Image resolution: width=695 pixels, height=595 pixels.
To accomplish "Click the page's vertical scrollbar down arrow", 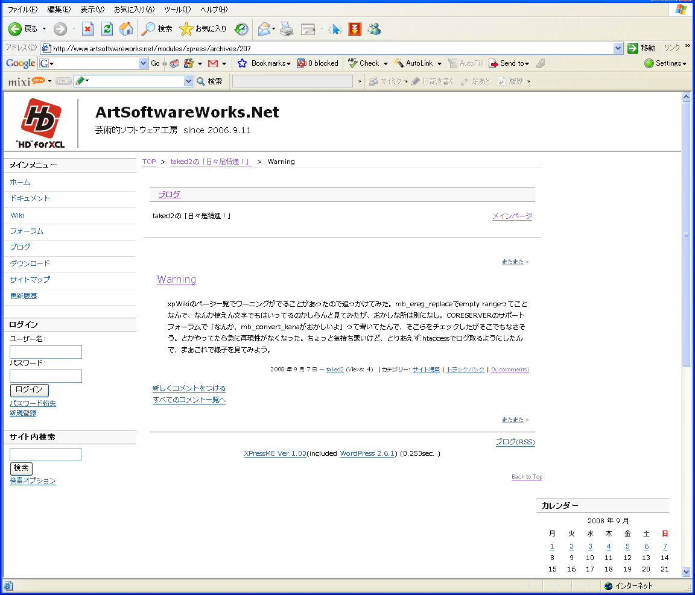I will (686, 571).
